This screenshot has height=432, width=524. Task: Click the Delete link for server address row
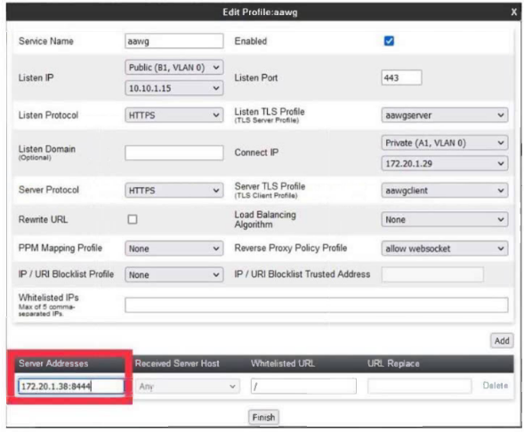click(495, 386)
